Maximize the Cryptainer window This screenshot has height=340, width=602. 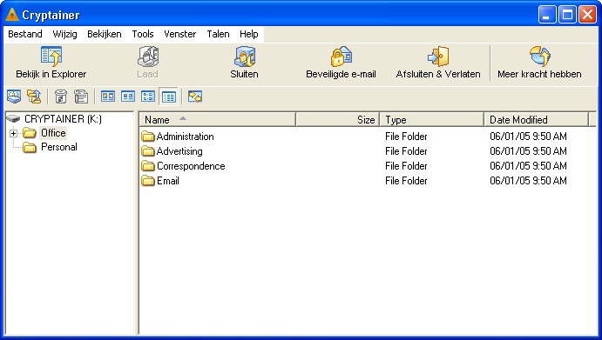coord(567,15)
